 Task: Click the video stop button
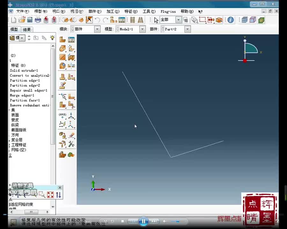[x=122, y=221]
